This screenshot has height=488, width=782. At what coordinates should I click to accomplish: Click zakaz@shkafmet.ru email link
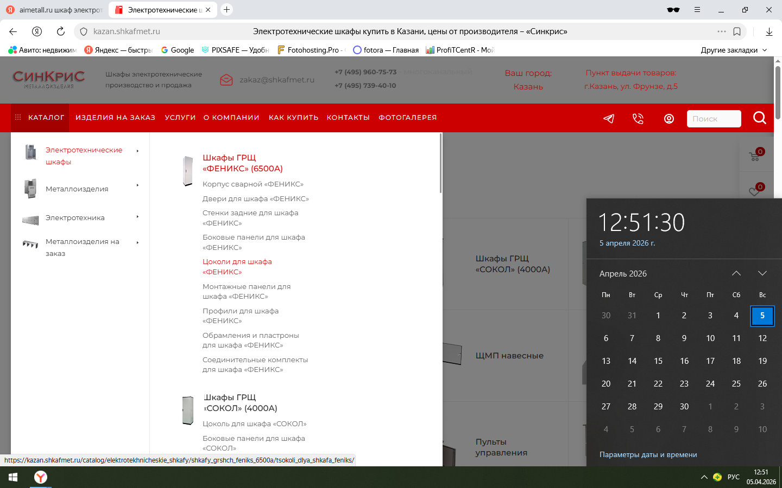(x=277, y=80)
